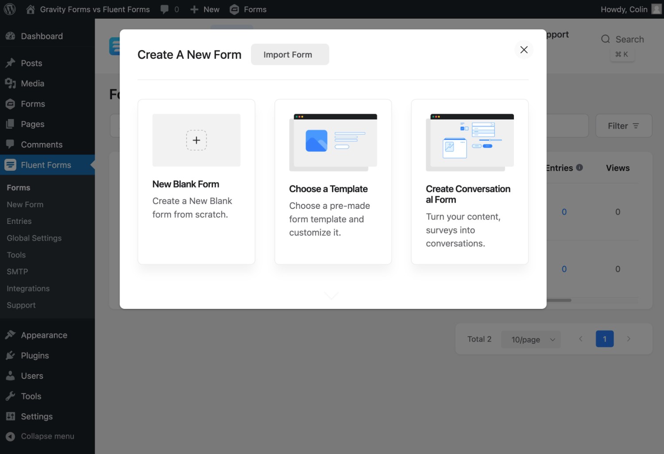Click the dashed plus icon thumbnail
The height and width of the screenshot is (454, 664).
196,140
